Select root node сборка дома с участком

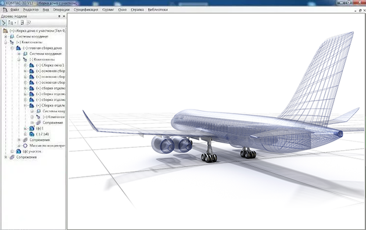[37, 31]
